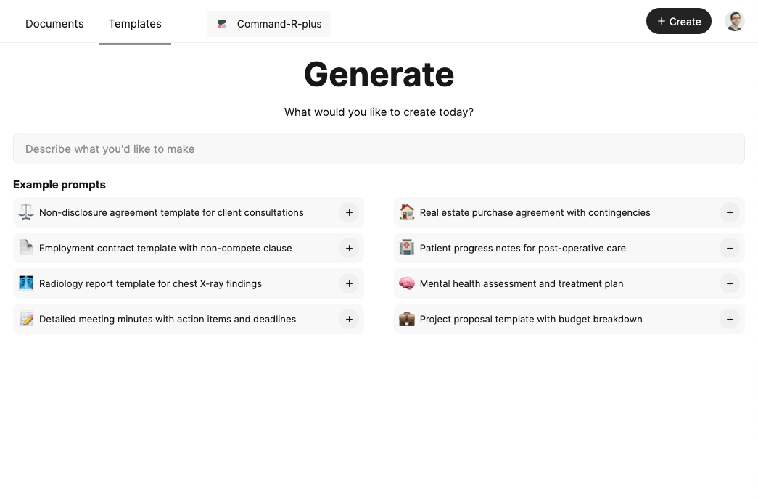Choose the Patient progress notes example prompt
The width and height of the screenshot is (758, 500).
(x=522, y=248)
